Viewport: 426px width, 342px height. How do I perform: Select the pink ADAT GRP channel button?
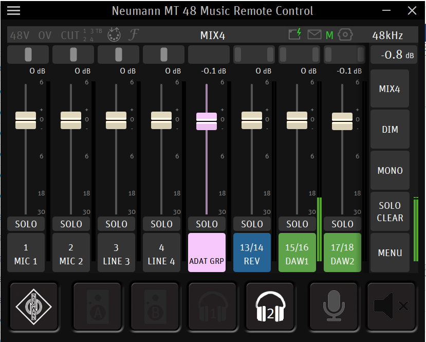click(207, 253)
